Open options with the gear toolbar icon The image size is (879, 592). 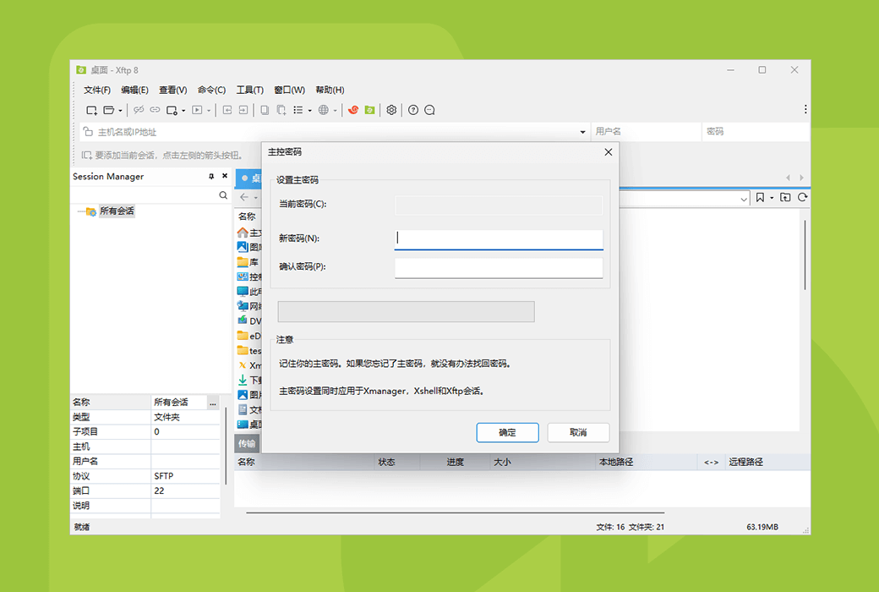point(391,110)
